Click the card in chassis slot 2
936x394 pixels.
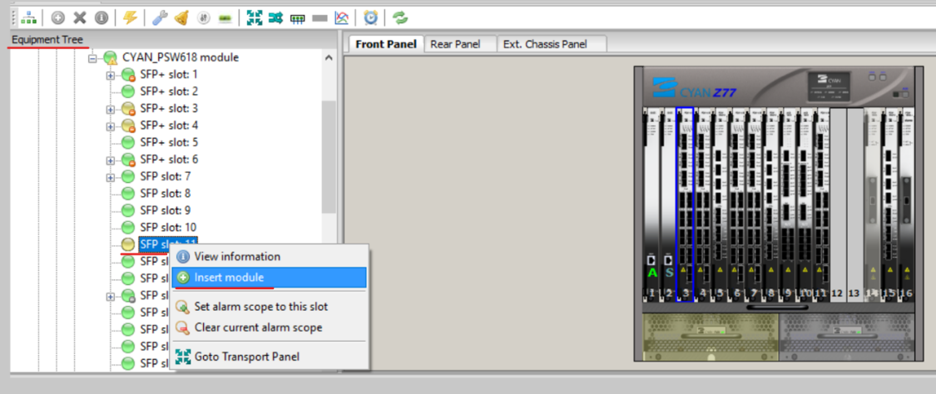tap(668, 204)
